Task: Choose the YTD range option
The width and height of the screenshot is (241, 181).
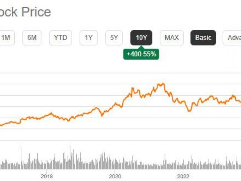Action: coord(60,38)
